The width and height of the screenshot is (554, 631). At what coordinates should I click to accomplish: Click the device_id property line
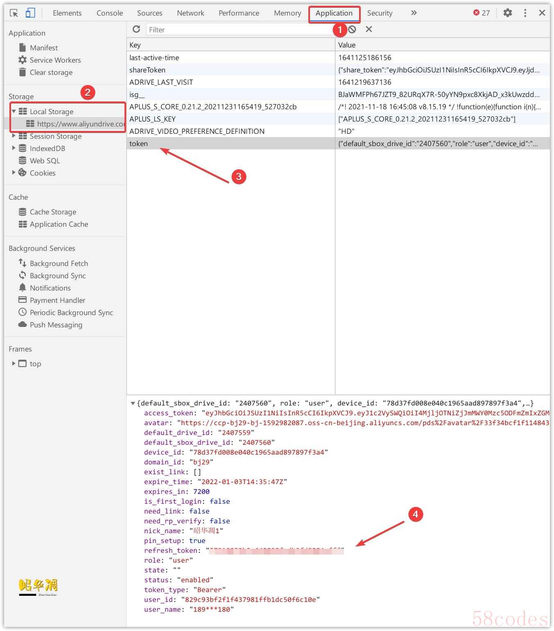pos(236,452)
